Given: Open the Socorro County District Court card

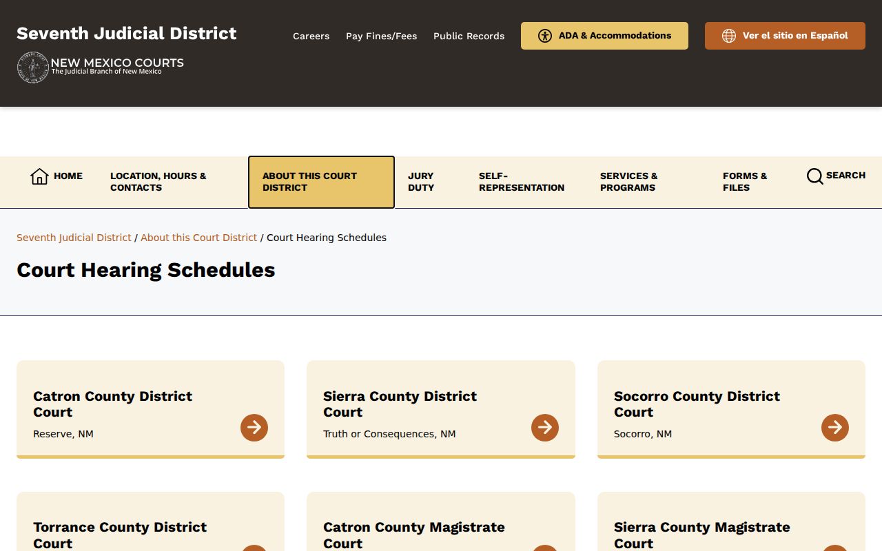Looking at the screenshot, I should pos(731,409).
